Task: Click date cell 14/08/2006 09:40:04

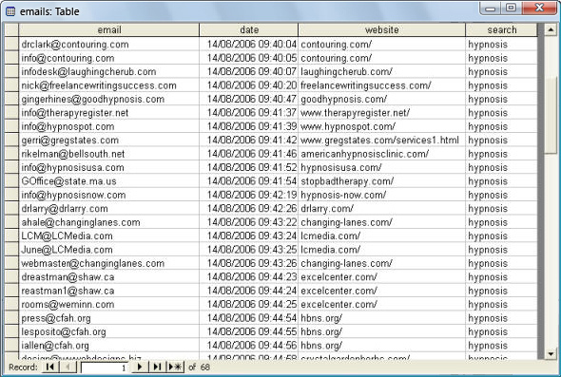Action: click(249, 45)
